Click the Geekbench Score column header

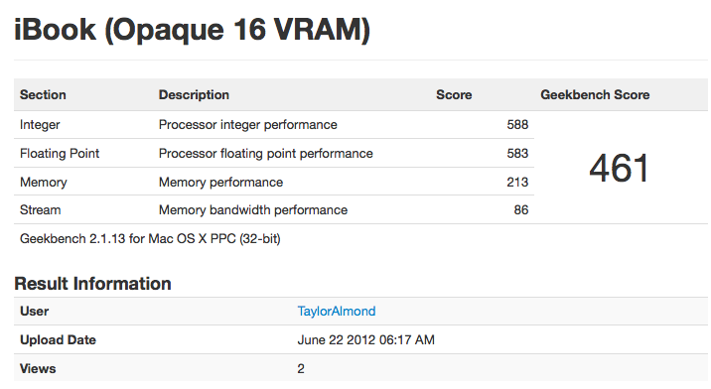click(595, 94)
